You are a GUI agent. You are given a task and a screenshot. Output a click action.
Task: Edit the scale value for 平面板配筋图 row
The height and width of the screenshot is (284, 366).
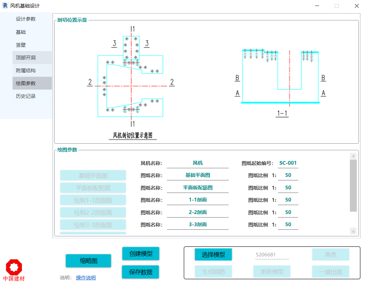[288, 188]
